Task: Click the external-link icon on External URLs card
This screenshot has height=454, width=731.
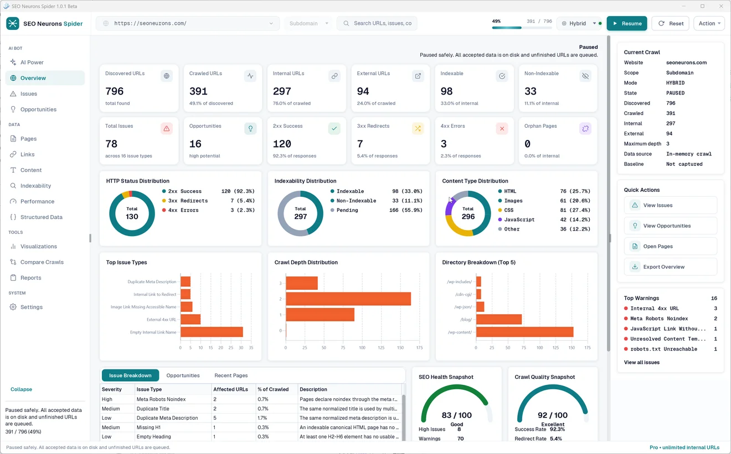Action: 418,76
